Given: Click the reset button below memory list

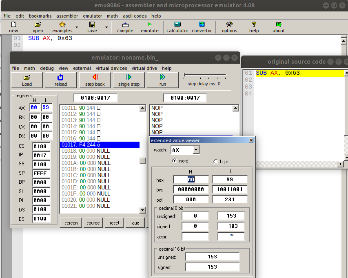Looking at the screenshot, I should tap(114, 223).
